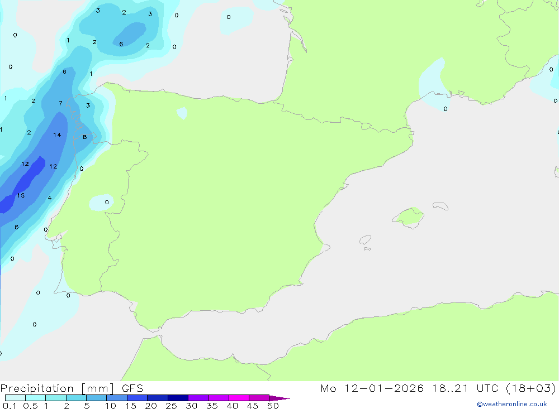Click the '0.1' legend scale label

(10, 406)
